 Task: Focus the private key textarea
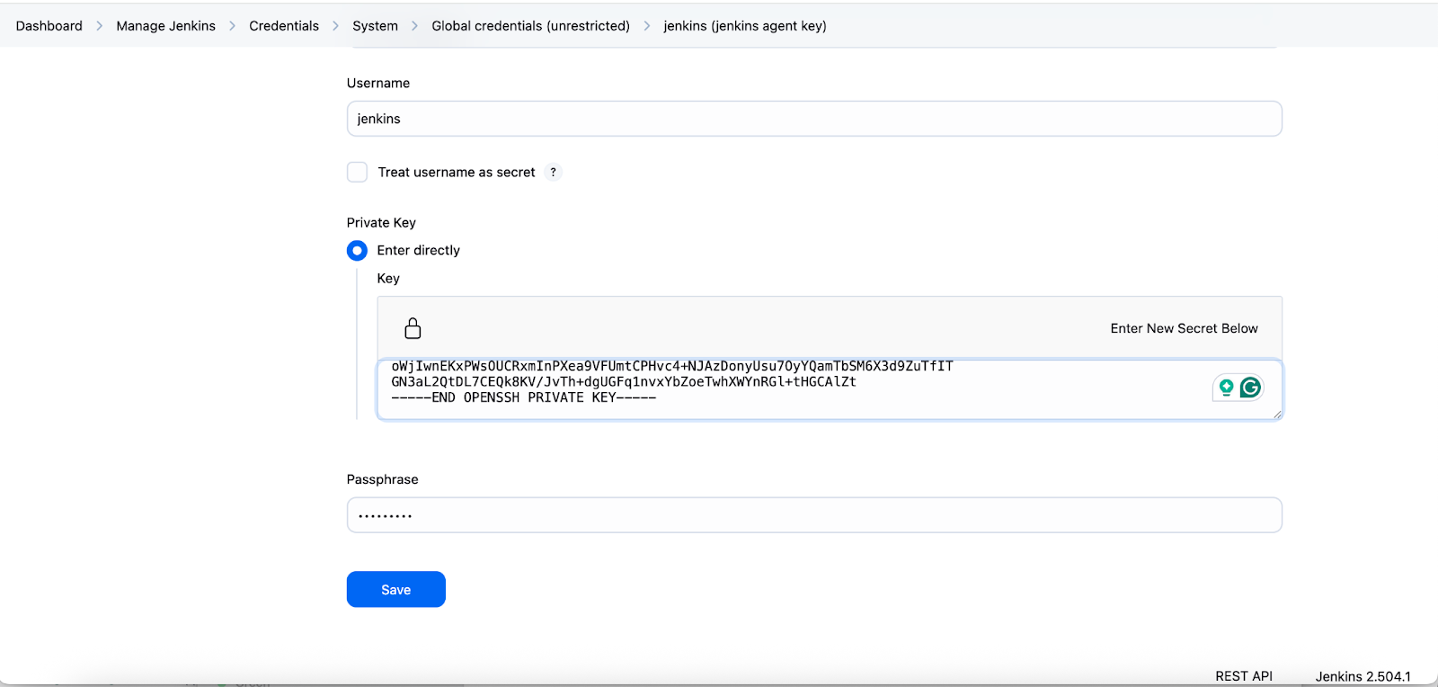pos(830,389)
